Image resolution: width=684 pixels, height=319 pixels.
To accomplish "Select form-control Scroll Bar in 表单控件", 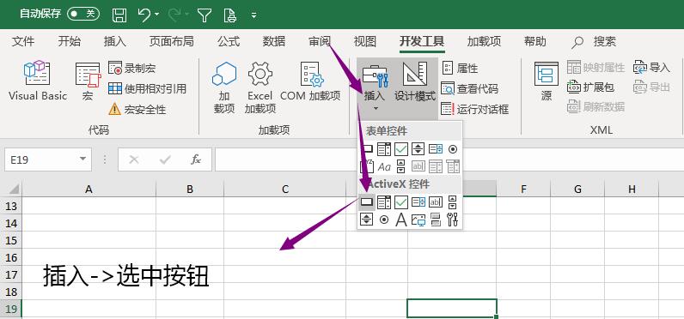I will tap(401, 166).
